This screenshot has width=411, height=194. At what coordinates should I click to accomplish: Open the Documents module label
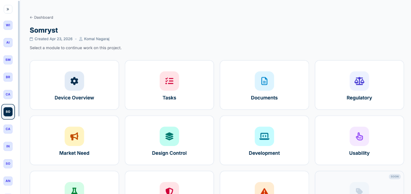click(264, 98)
